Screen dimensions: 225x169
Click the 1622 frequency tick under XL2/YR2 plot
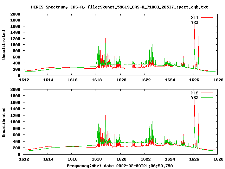tap(146, 159)
